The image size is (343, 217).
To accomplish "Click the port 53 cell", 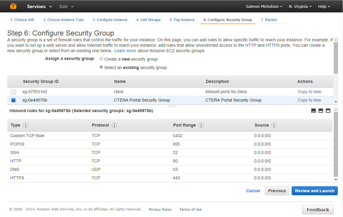I will tap(175, 169).
